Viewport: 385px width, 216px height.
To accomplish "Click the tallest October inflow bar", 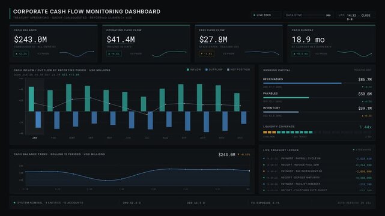I will coord(199,98).
